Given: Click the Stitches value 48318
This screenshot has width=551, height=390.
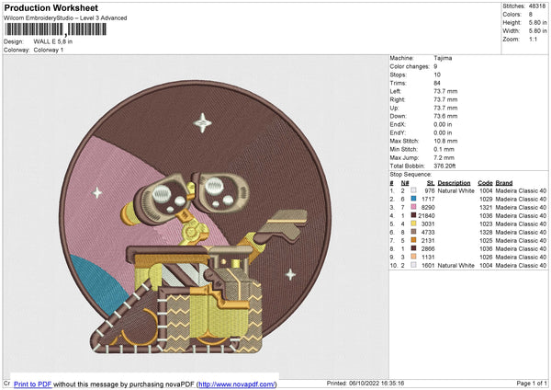Looking at the screenshot, I should pos(537,6).
